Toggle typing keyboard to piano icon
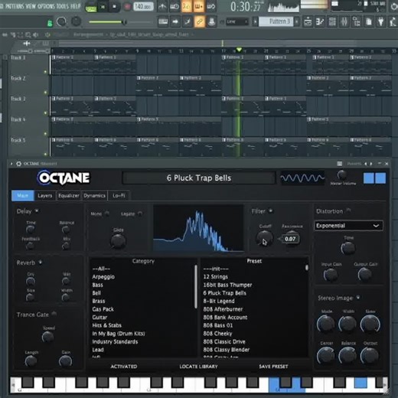The height and width of the screenshot is (398, 398). click(x=163, y=22)
